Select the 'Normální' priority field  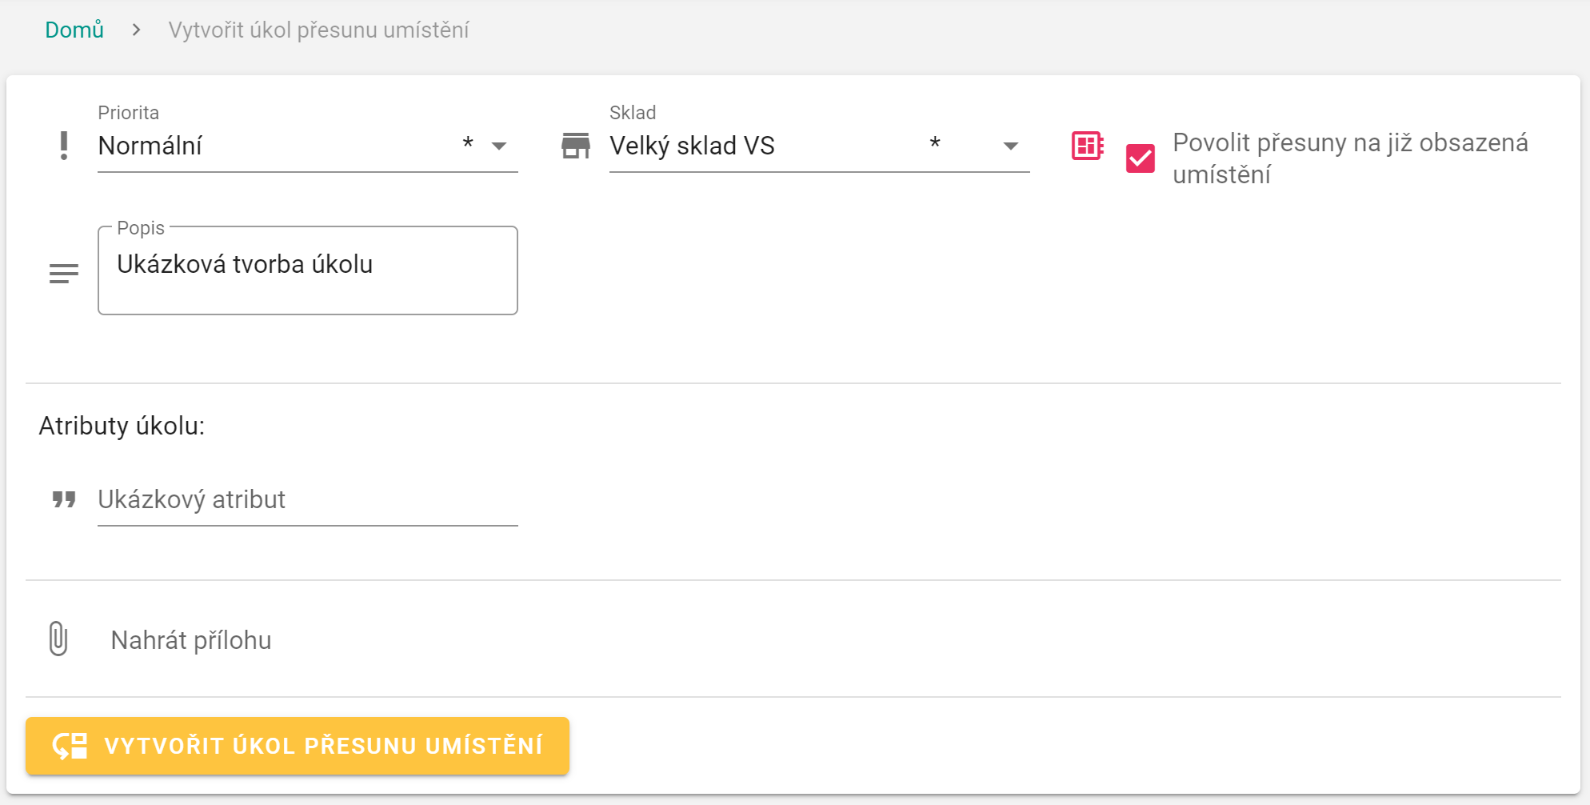coord(272,146)
